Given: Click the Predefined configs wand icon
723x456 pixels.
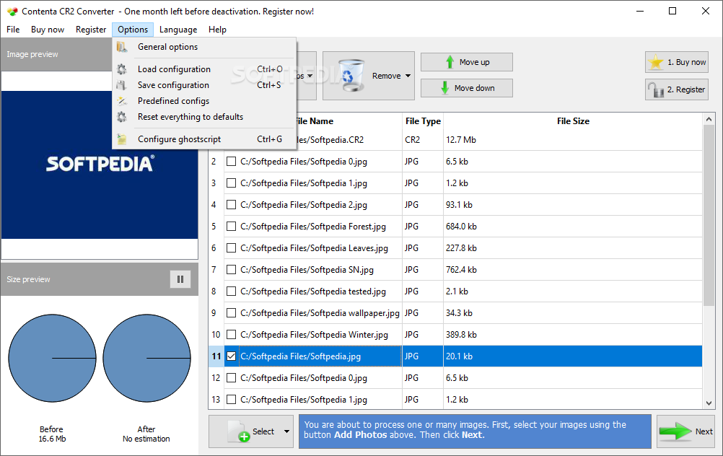Looking at the screenshot, I should [x=122, y=101].
